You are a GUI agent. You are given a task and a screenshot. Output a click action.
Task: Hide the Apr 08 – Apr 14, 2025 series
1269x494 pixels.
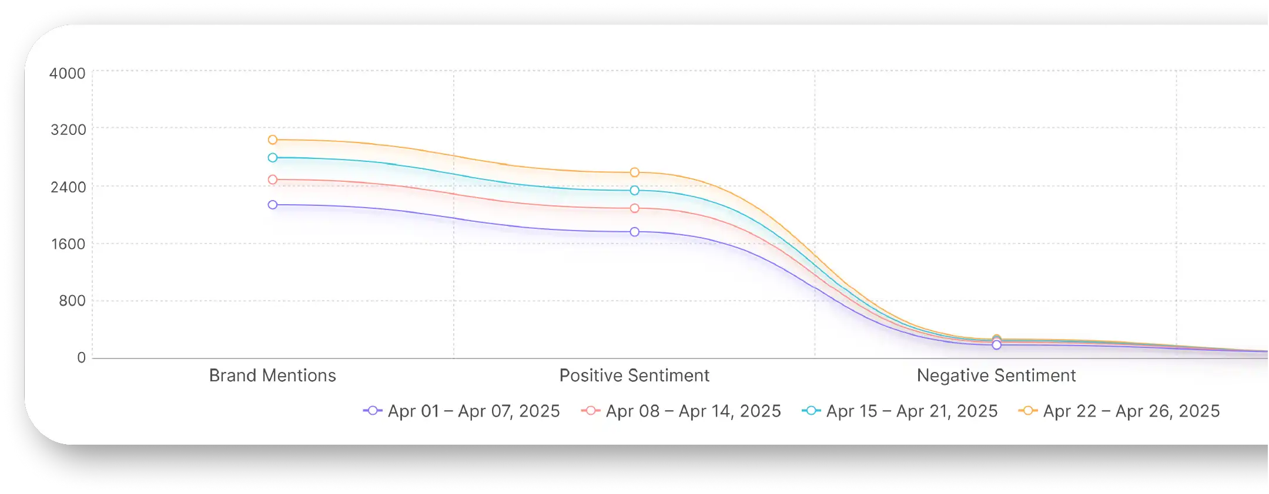(681, 411)
